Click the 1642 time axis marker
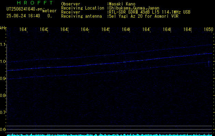This screenshot has width=215, height=136. click(44, 29)
